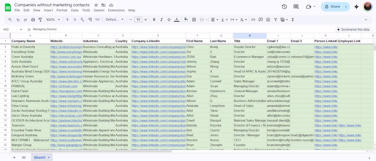Image resolution: width=376 pixels, height=161 pixels.
Task: Toggle strikethrough formatting
Action: 169,20
